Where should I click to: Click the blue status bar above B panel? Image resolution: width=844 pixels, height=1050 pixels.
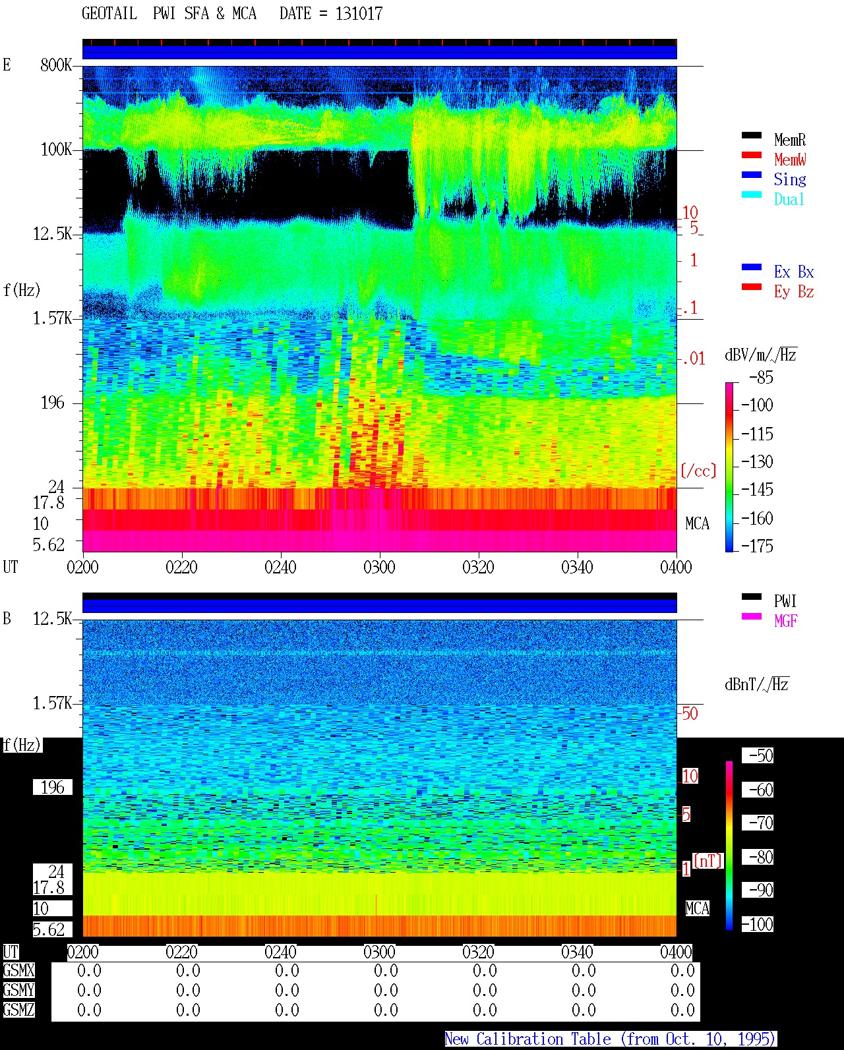379,605
